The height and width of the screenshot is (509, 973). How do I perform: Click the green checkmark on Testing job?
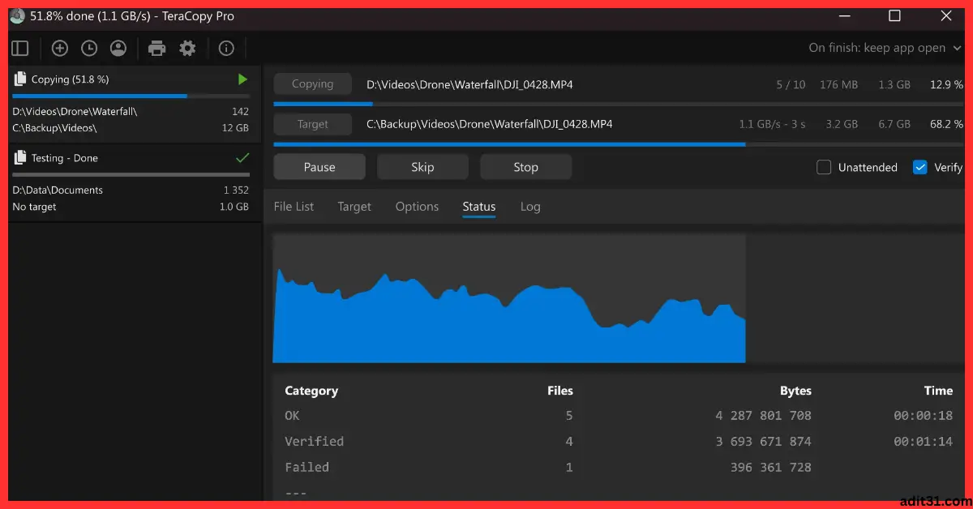[242, 158]
